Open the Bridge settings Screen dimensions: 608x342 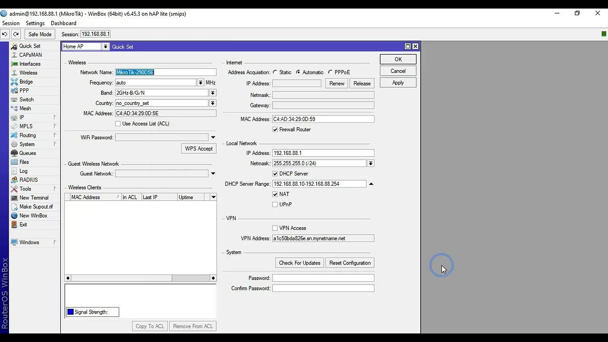[26, 82]
